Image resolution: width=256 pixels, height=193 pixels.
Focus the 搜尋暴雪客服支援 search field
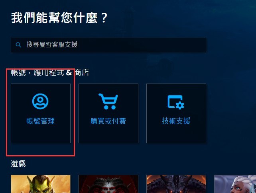[x=108, y=45]
